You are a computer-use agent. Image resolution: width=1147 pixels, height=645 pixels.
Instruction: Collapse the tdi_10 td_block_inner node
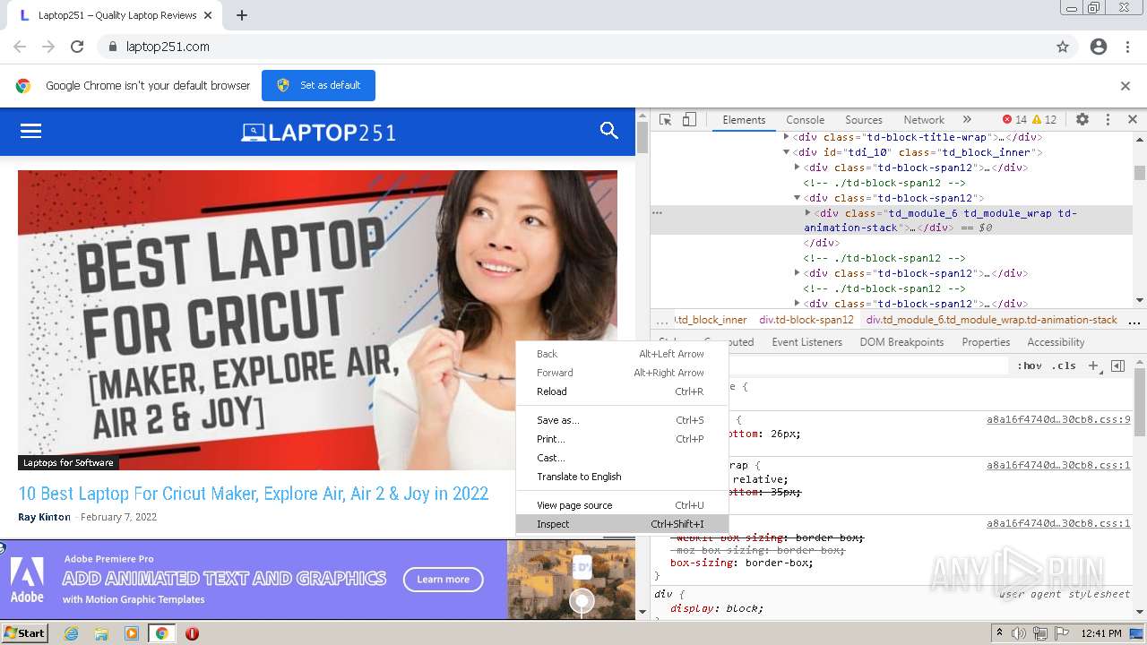coord(787,152)
